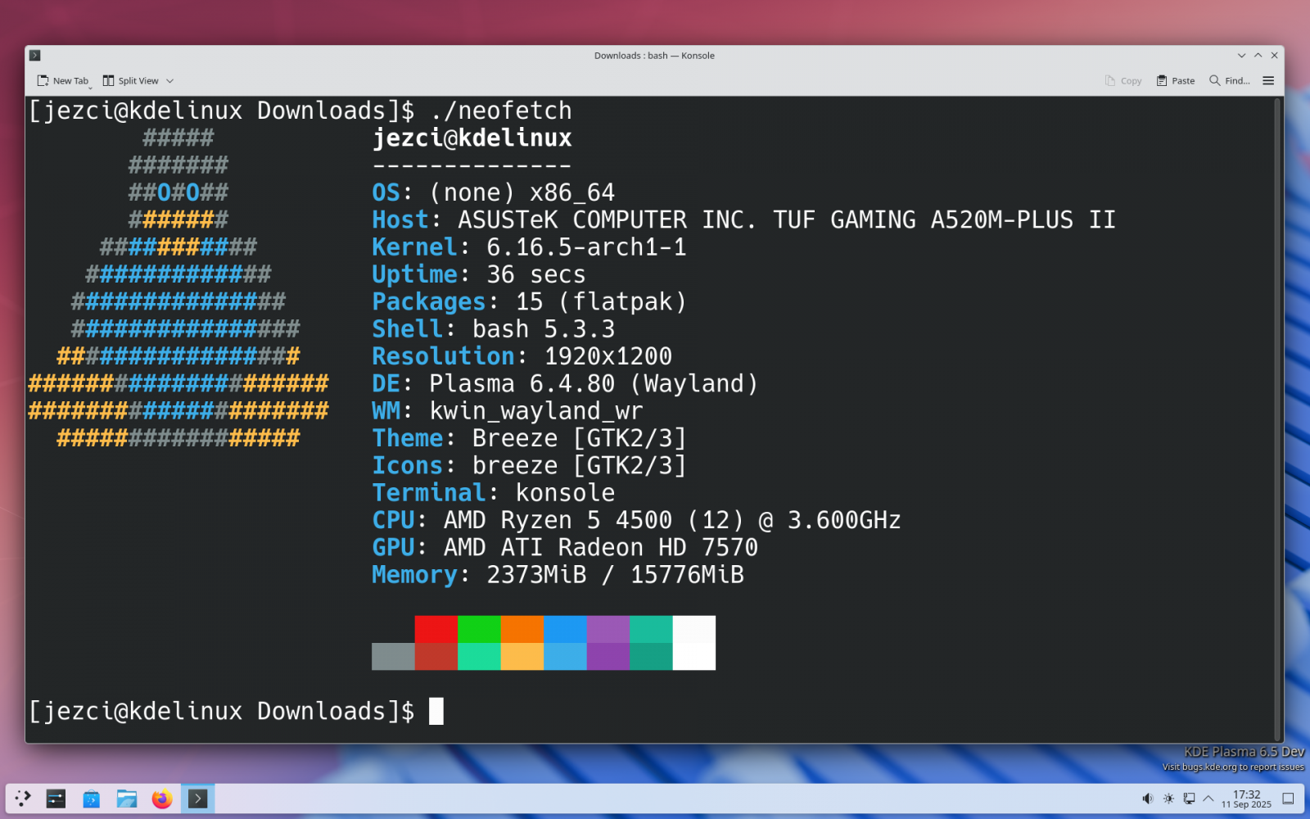Click the Konsole task in the taskbar
Viewport: 1310px width, 819px height.
click(197, 799)
